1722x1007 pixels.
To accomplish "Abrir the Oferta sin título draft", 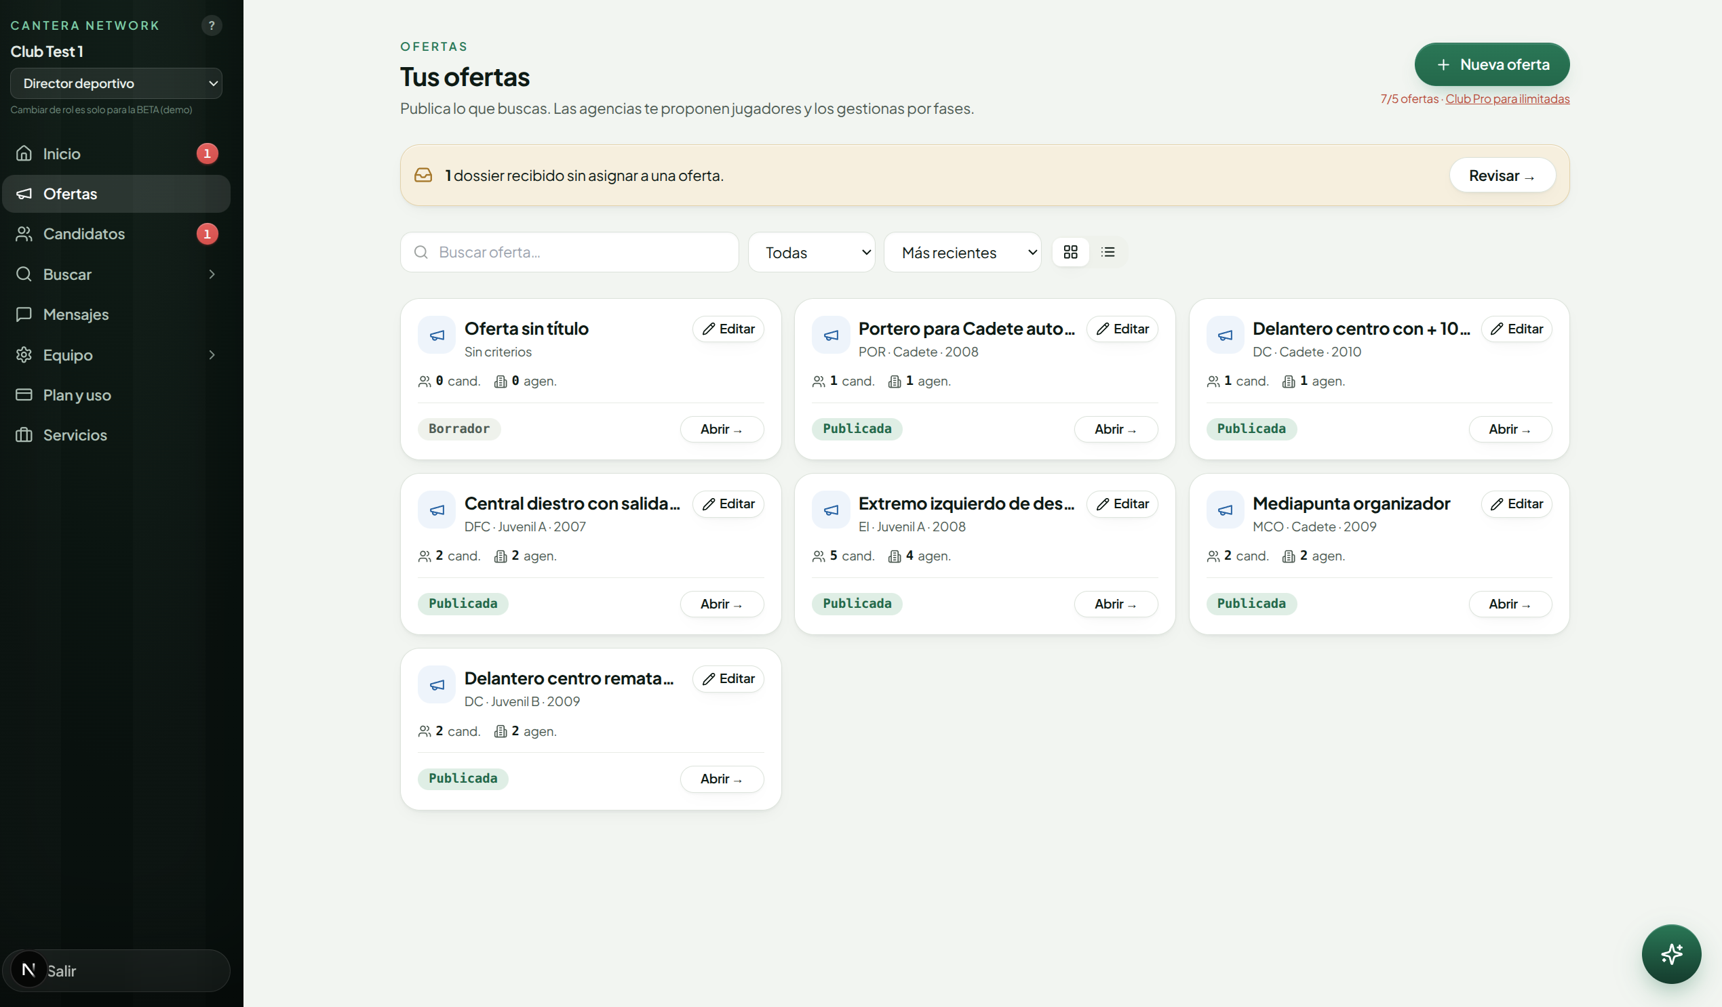I will point(722,429).
